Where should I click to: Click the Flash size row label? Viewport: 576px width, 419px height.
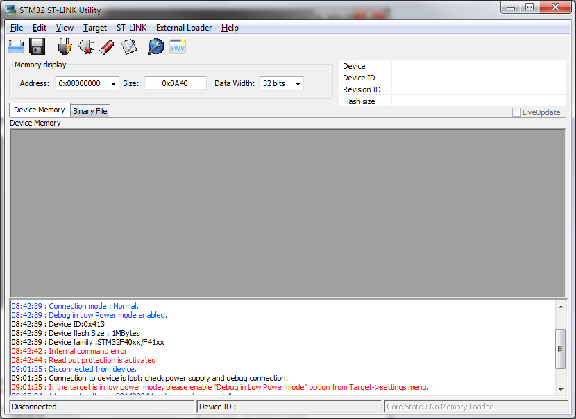tap(359, 101)
